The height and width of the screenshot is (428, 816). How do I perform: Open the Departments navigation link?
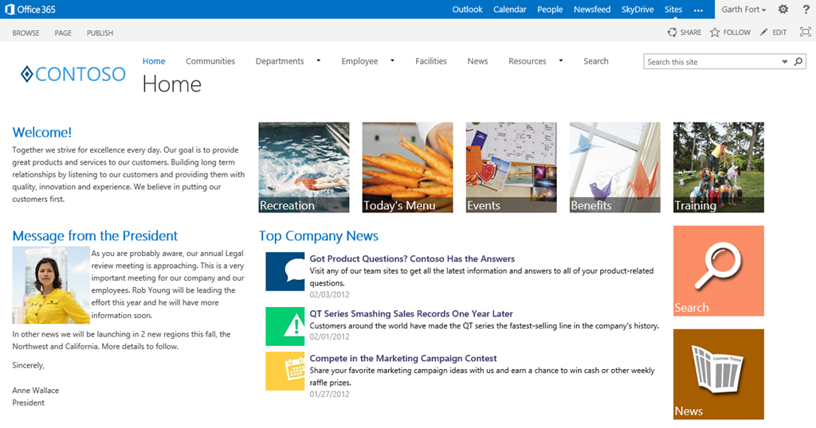coord(280,60)
